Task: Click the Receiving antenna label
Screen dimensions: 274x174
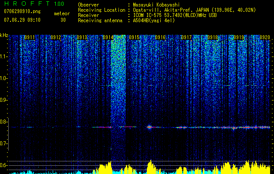Action: coord(100,20)
